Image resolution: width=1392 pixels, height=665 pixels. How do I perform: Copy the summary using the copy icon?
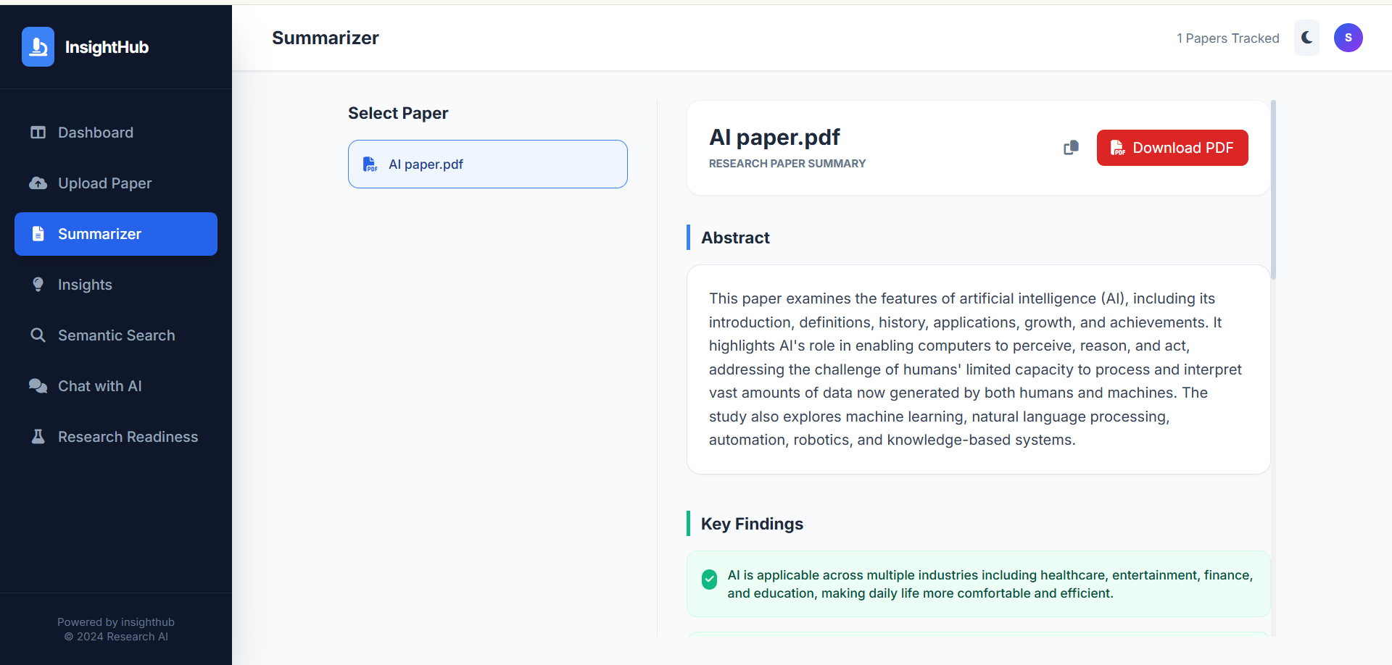1071,148
